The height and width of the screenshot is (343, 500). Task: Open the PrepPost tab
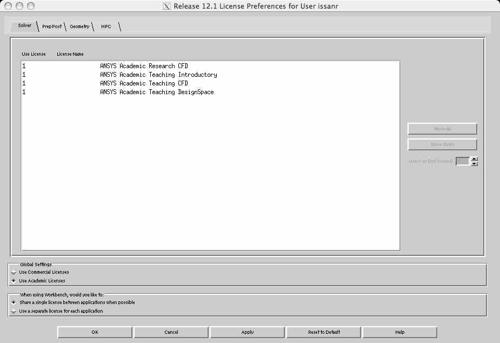52,27
